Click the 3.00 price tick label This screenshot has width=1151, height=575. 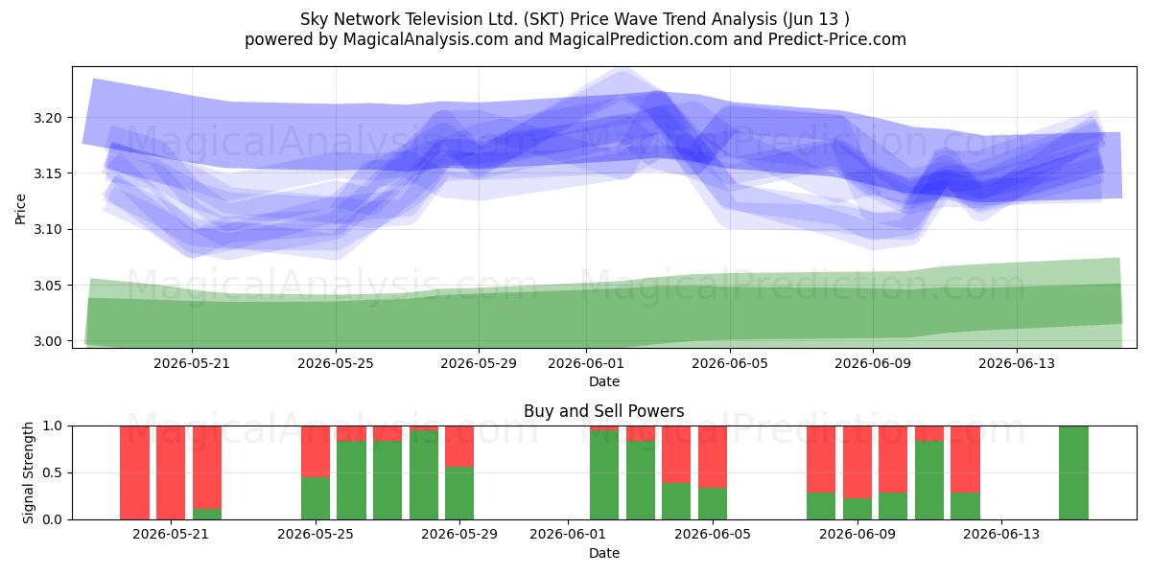point(50,341)
